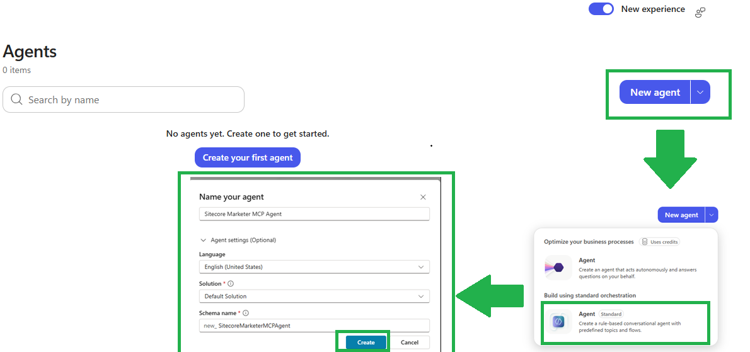Open the large New agent dropdown chevron
The width and height of the screenshot is (750, 352).
click(x=700, y=92)
